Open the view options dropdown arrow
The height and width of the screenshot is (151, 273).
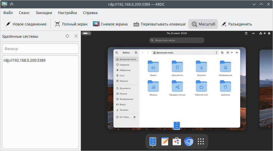click(x=232, y=53)
